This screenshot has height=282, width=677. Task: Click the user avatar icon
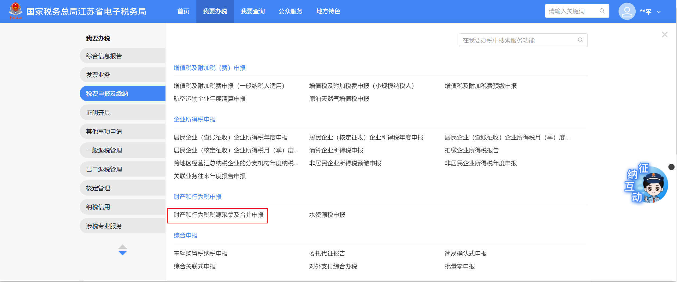point(627,11)
